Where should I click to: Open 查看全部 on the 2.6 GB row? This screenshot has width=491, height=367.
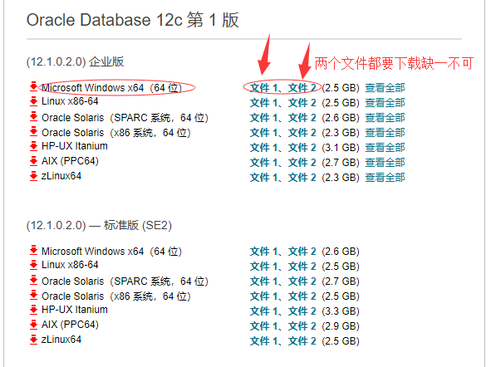[x=385, y=118]
